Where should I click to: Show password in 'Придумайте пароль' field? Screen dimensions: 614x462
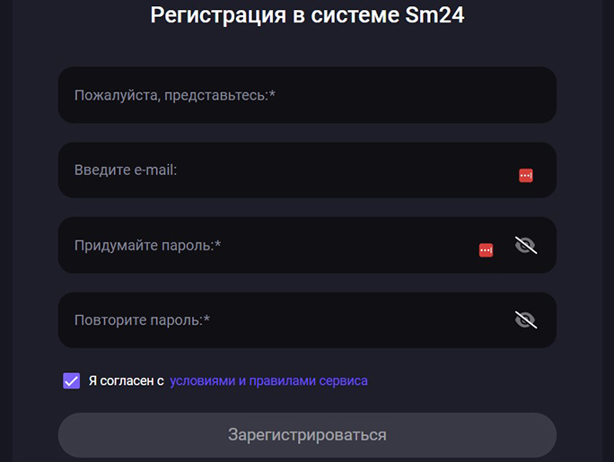point(525,245)
